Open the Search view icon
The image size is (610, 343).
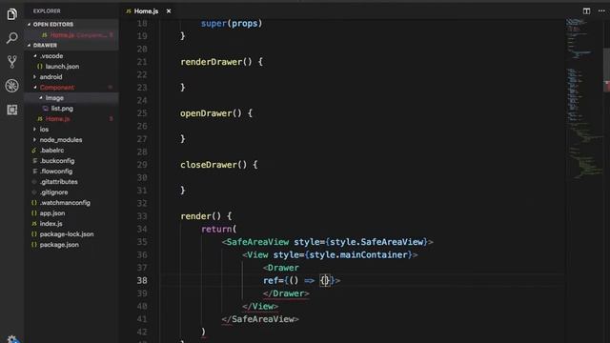point(11,38)
